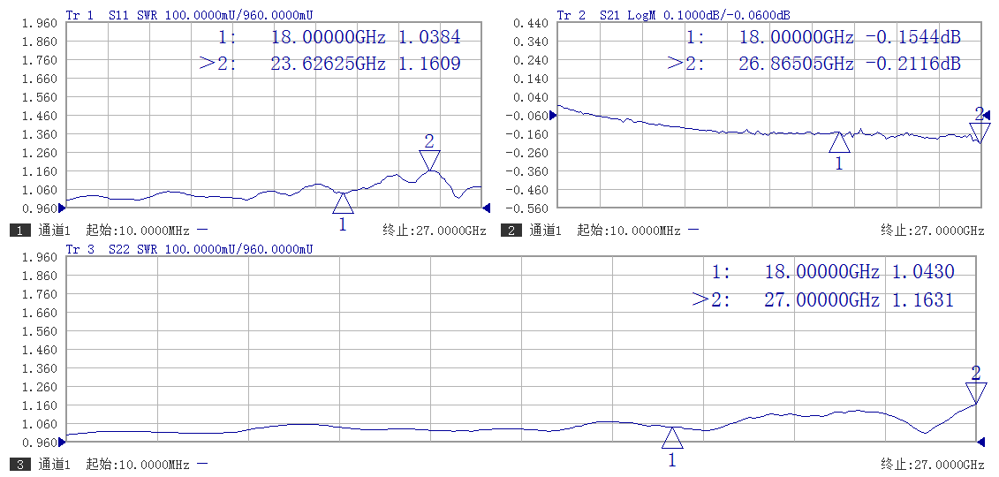Screen dimensions: 999x477
Task: Click left reference level arrow on the S11 plot
Action: [x=62, y=208]
